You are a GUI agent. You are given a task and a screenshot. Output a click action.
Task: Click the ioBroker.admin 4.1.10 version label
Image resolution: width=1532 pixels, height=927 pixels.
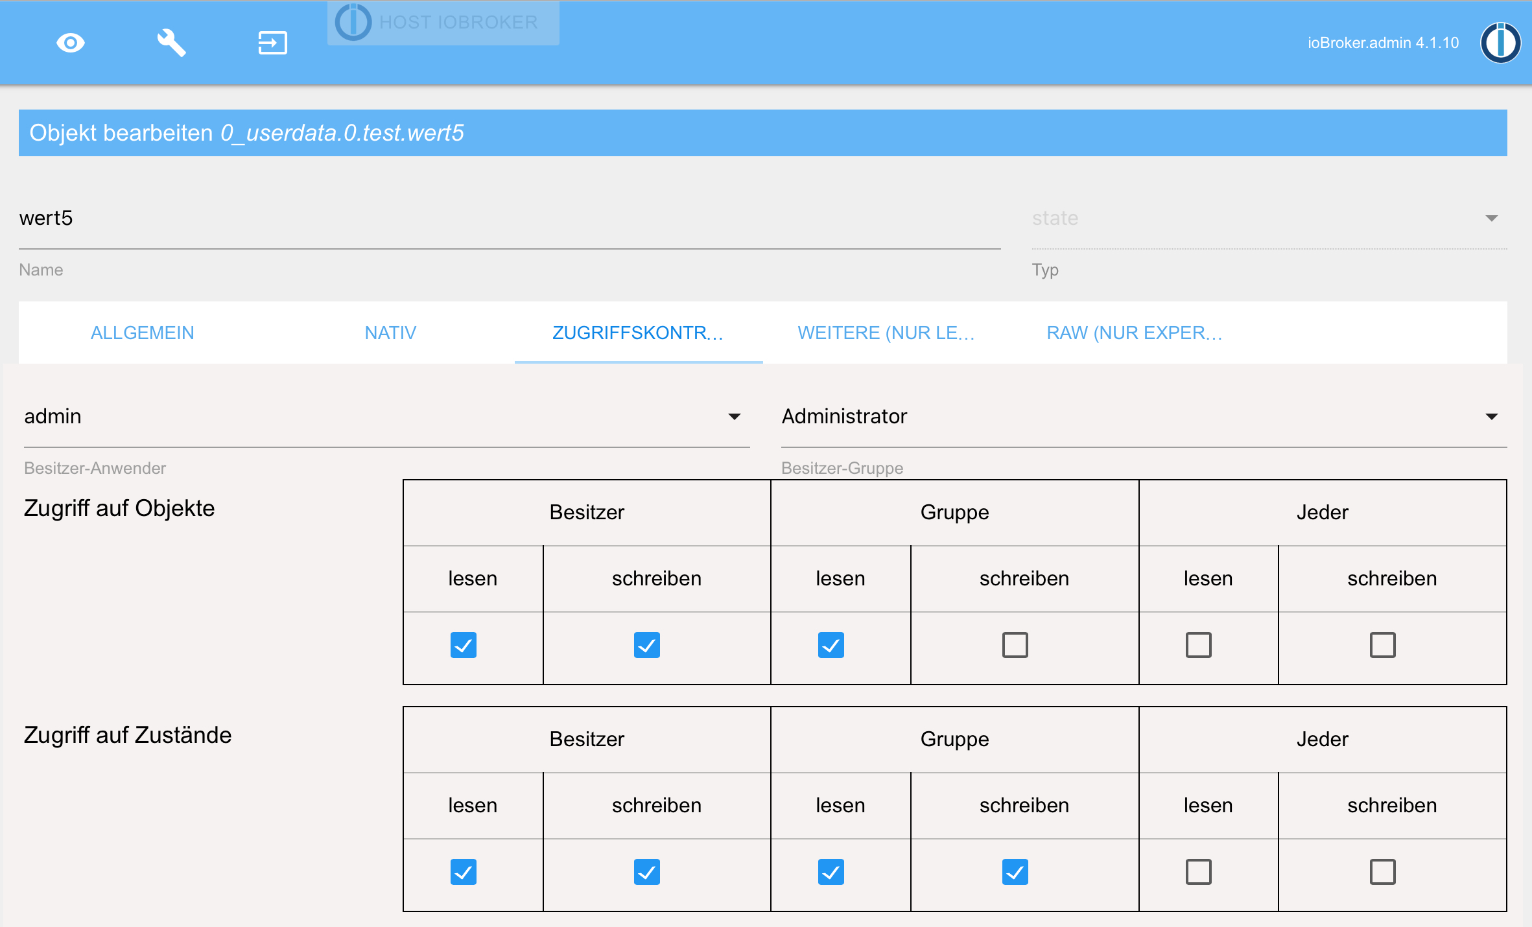coord(1383,43)
